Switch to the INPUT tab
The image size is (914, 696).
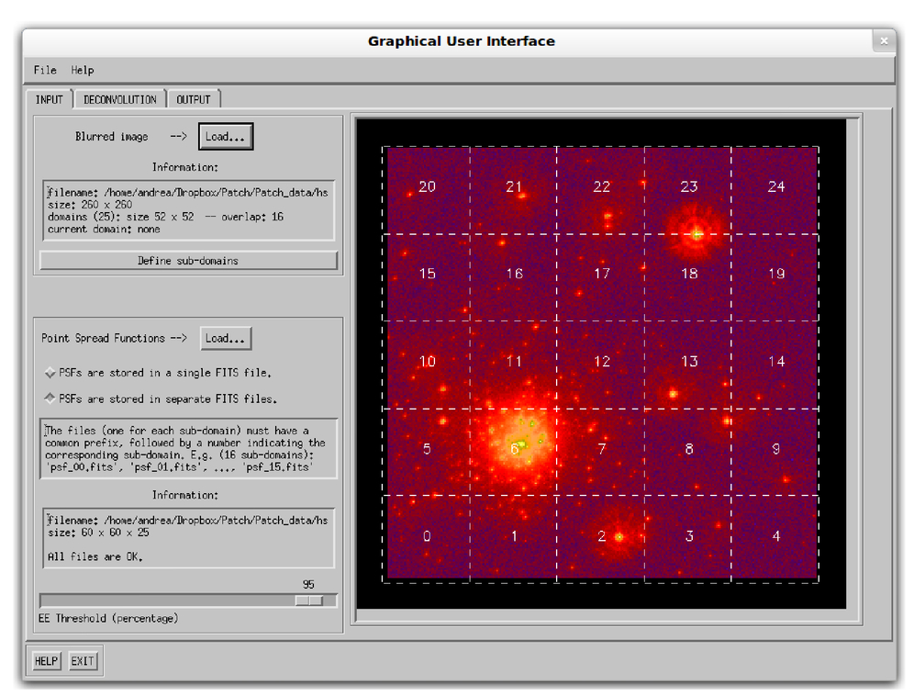pyautogui.click(x=49, y=100)
